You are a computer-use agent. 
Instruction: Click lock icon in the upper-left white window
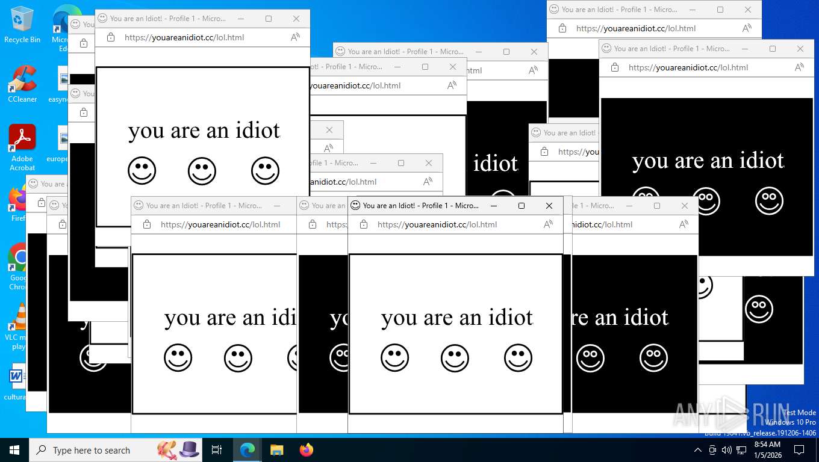click(111, 37)
